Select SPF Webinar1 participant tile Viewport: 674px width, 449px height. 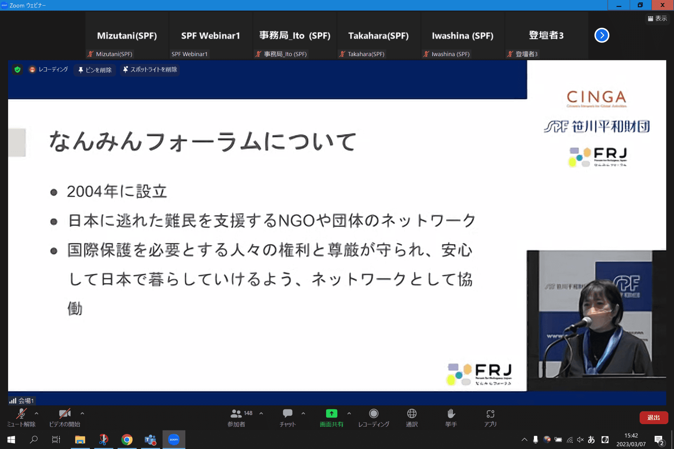pos(211,35)
